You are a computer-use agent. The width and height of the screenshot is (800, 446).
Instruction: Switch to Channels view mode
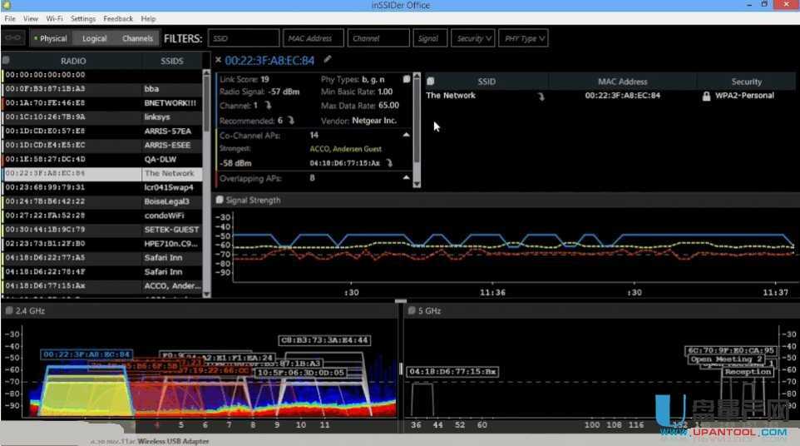[x=137, y=38]
